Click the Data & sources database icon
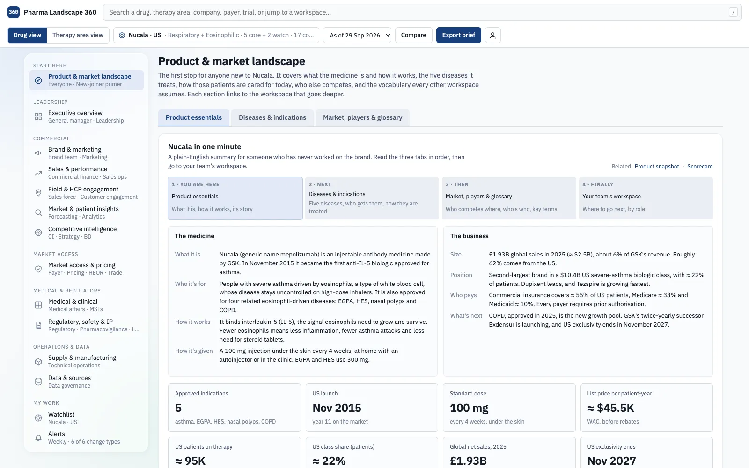The width and height of the screenshot is (749, 468). pyautogui.click(x=38, y=381)
